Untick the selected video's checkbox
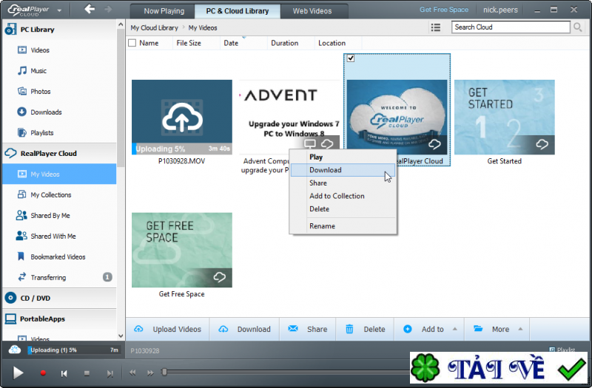 [x=351, y=58]
